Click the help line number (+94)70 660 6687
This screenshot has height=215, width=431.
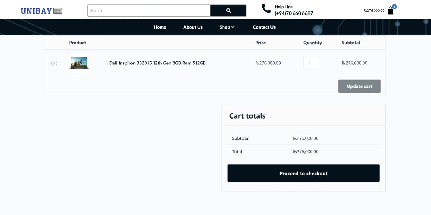294,13
